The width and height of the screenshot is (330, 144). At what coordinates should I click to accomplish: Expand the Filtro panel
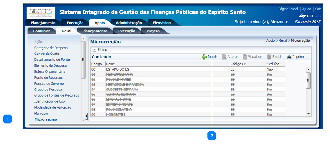(94, 50)
